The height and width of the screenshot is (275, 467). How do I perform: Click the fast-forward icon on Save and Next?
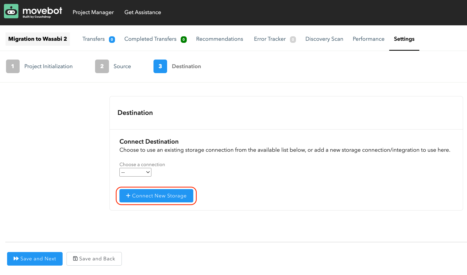(16, 259)
